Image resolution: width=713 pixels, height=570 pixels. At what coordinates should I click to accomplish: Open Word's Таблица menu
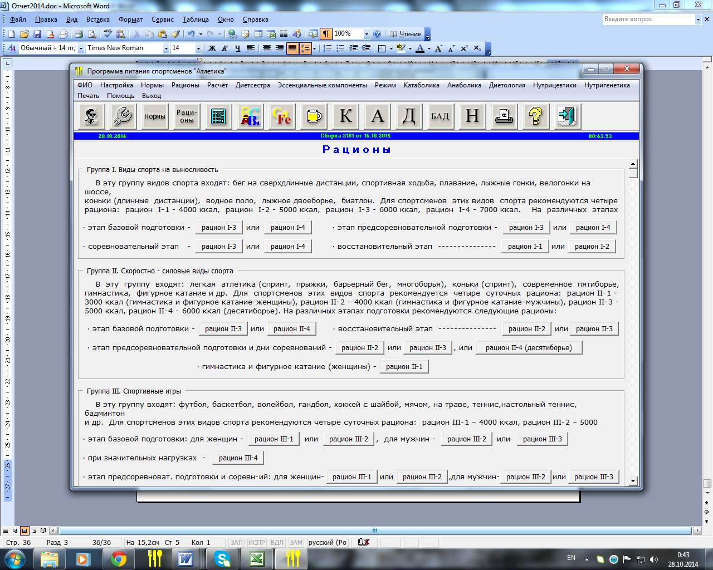coord(196,19)
